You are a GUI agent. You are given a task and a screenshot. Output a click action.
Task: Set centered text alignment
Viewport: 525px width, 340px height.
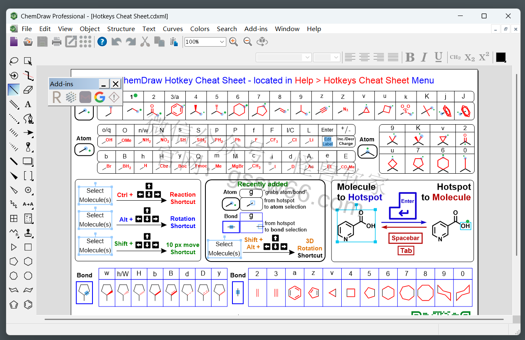pos(364,57)
